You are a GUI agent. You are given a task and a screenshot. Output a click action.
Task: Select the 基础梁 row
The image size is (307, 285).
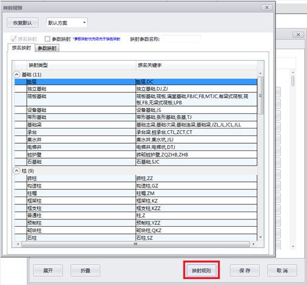tap(136, 125)
